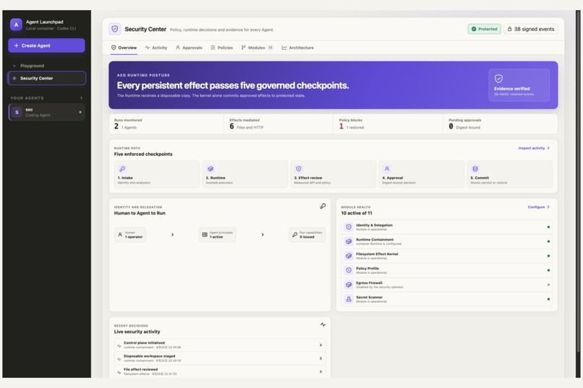Viewport: 583px width, 388px height.
Task: Expand the File effect reviewed entry chevron
Action: 320,371
